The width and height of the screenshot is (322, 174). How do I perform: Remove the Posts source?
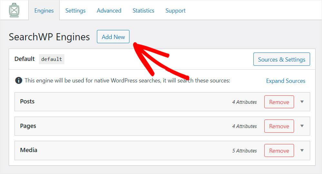[279, 102]
